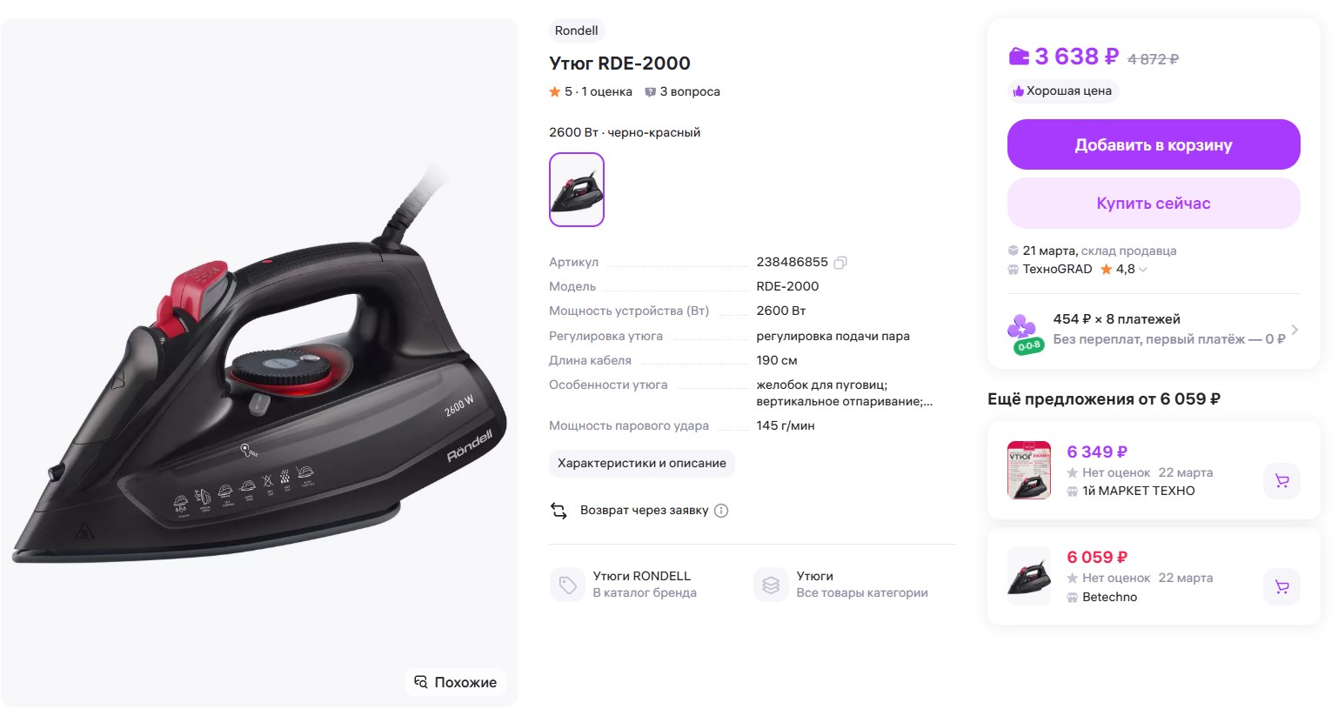The height and width of the screenshot is (716, 1338).
Task: Click the return info icon
Action: coord(721,511)
